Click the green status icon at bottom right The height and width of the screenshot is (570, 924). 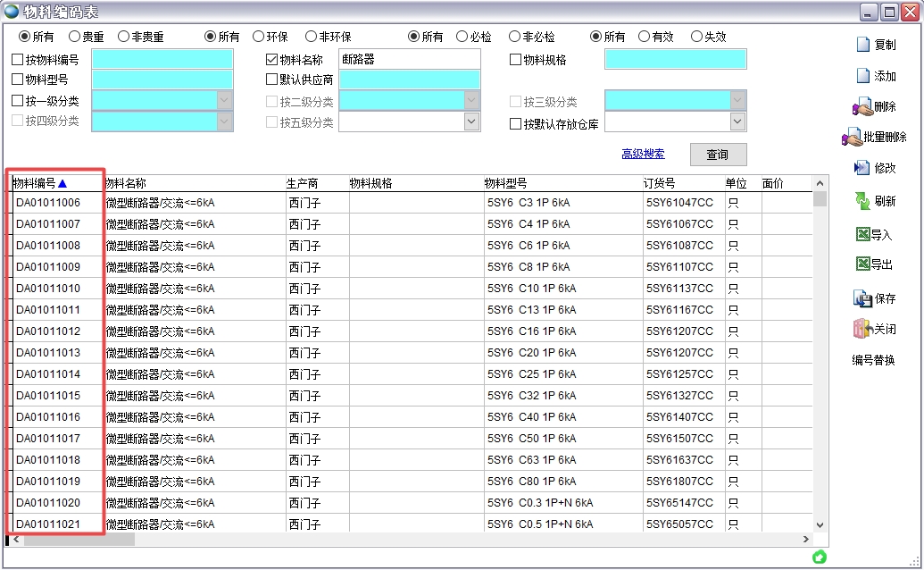click(x=819, y=557)
